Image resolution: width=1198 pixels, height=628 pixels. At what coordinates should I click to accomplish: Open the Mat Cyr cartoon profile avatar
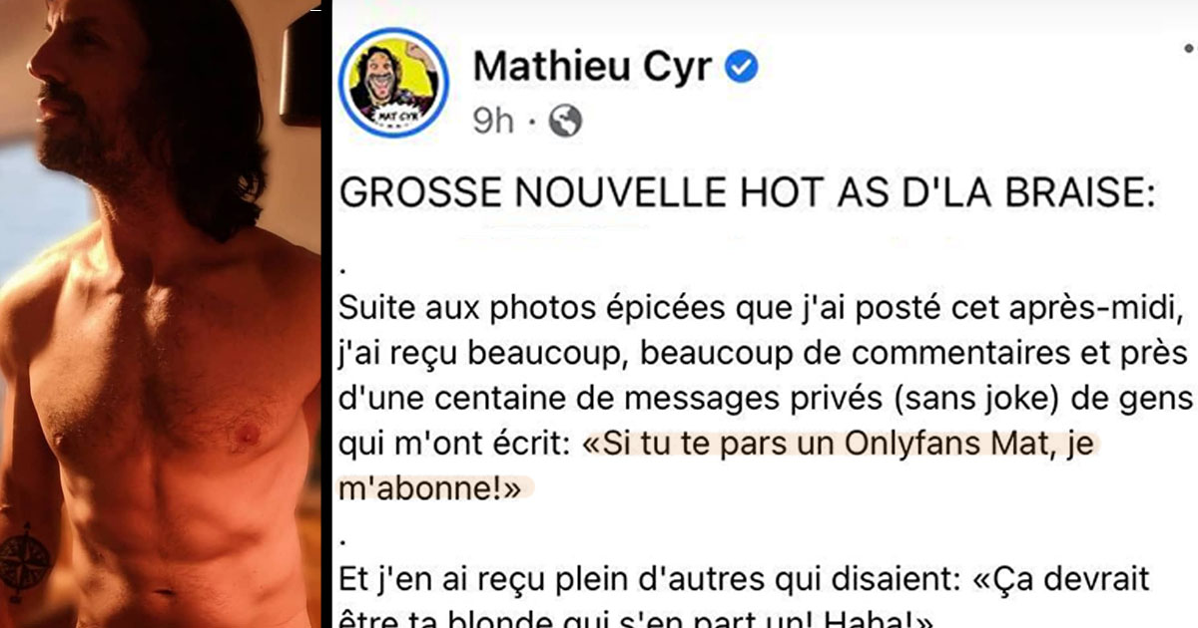[394, 83]
